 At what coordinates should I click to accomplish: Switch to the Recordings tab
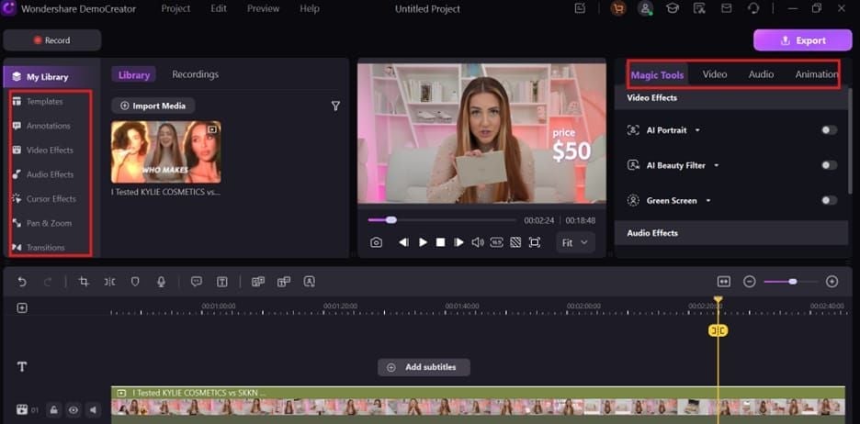point(196,74)
